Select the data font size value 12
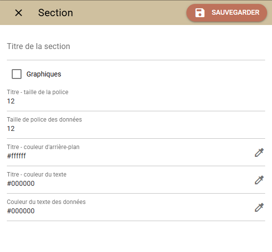The width and height of the screenshot is (272, 252). click(11, 128)
